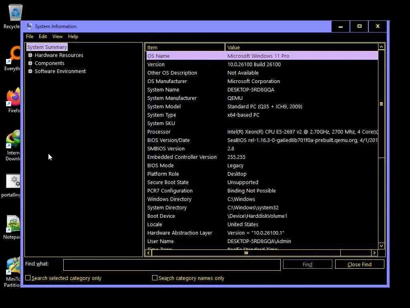The image size is (410, 308).
Task: Open the MiniTool Partition desktop icon
Action: (12, 272)
